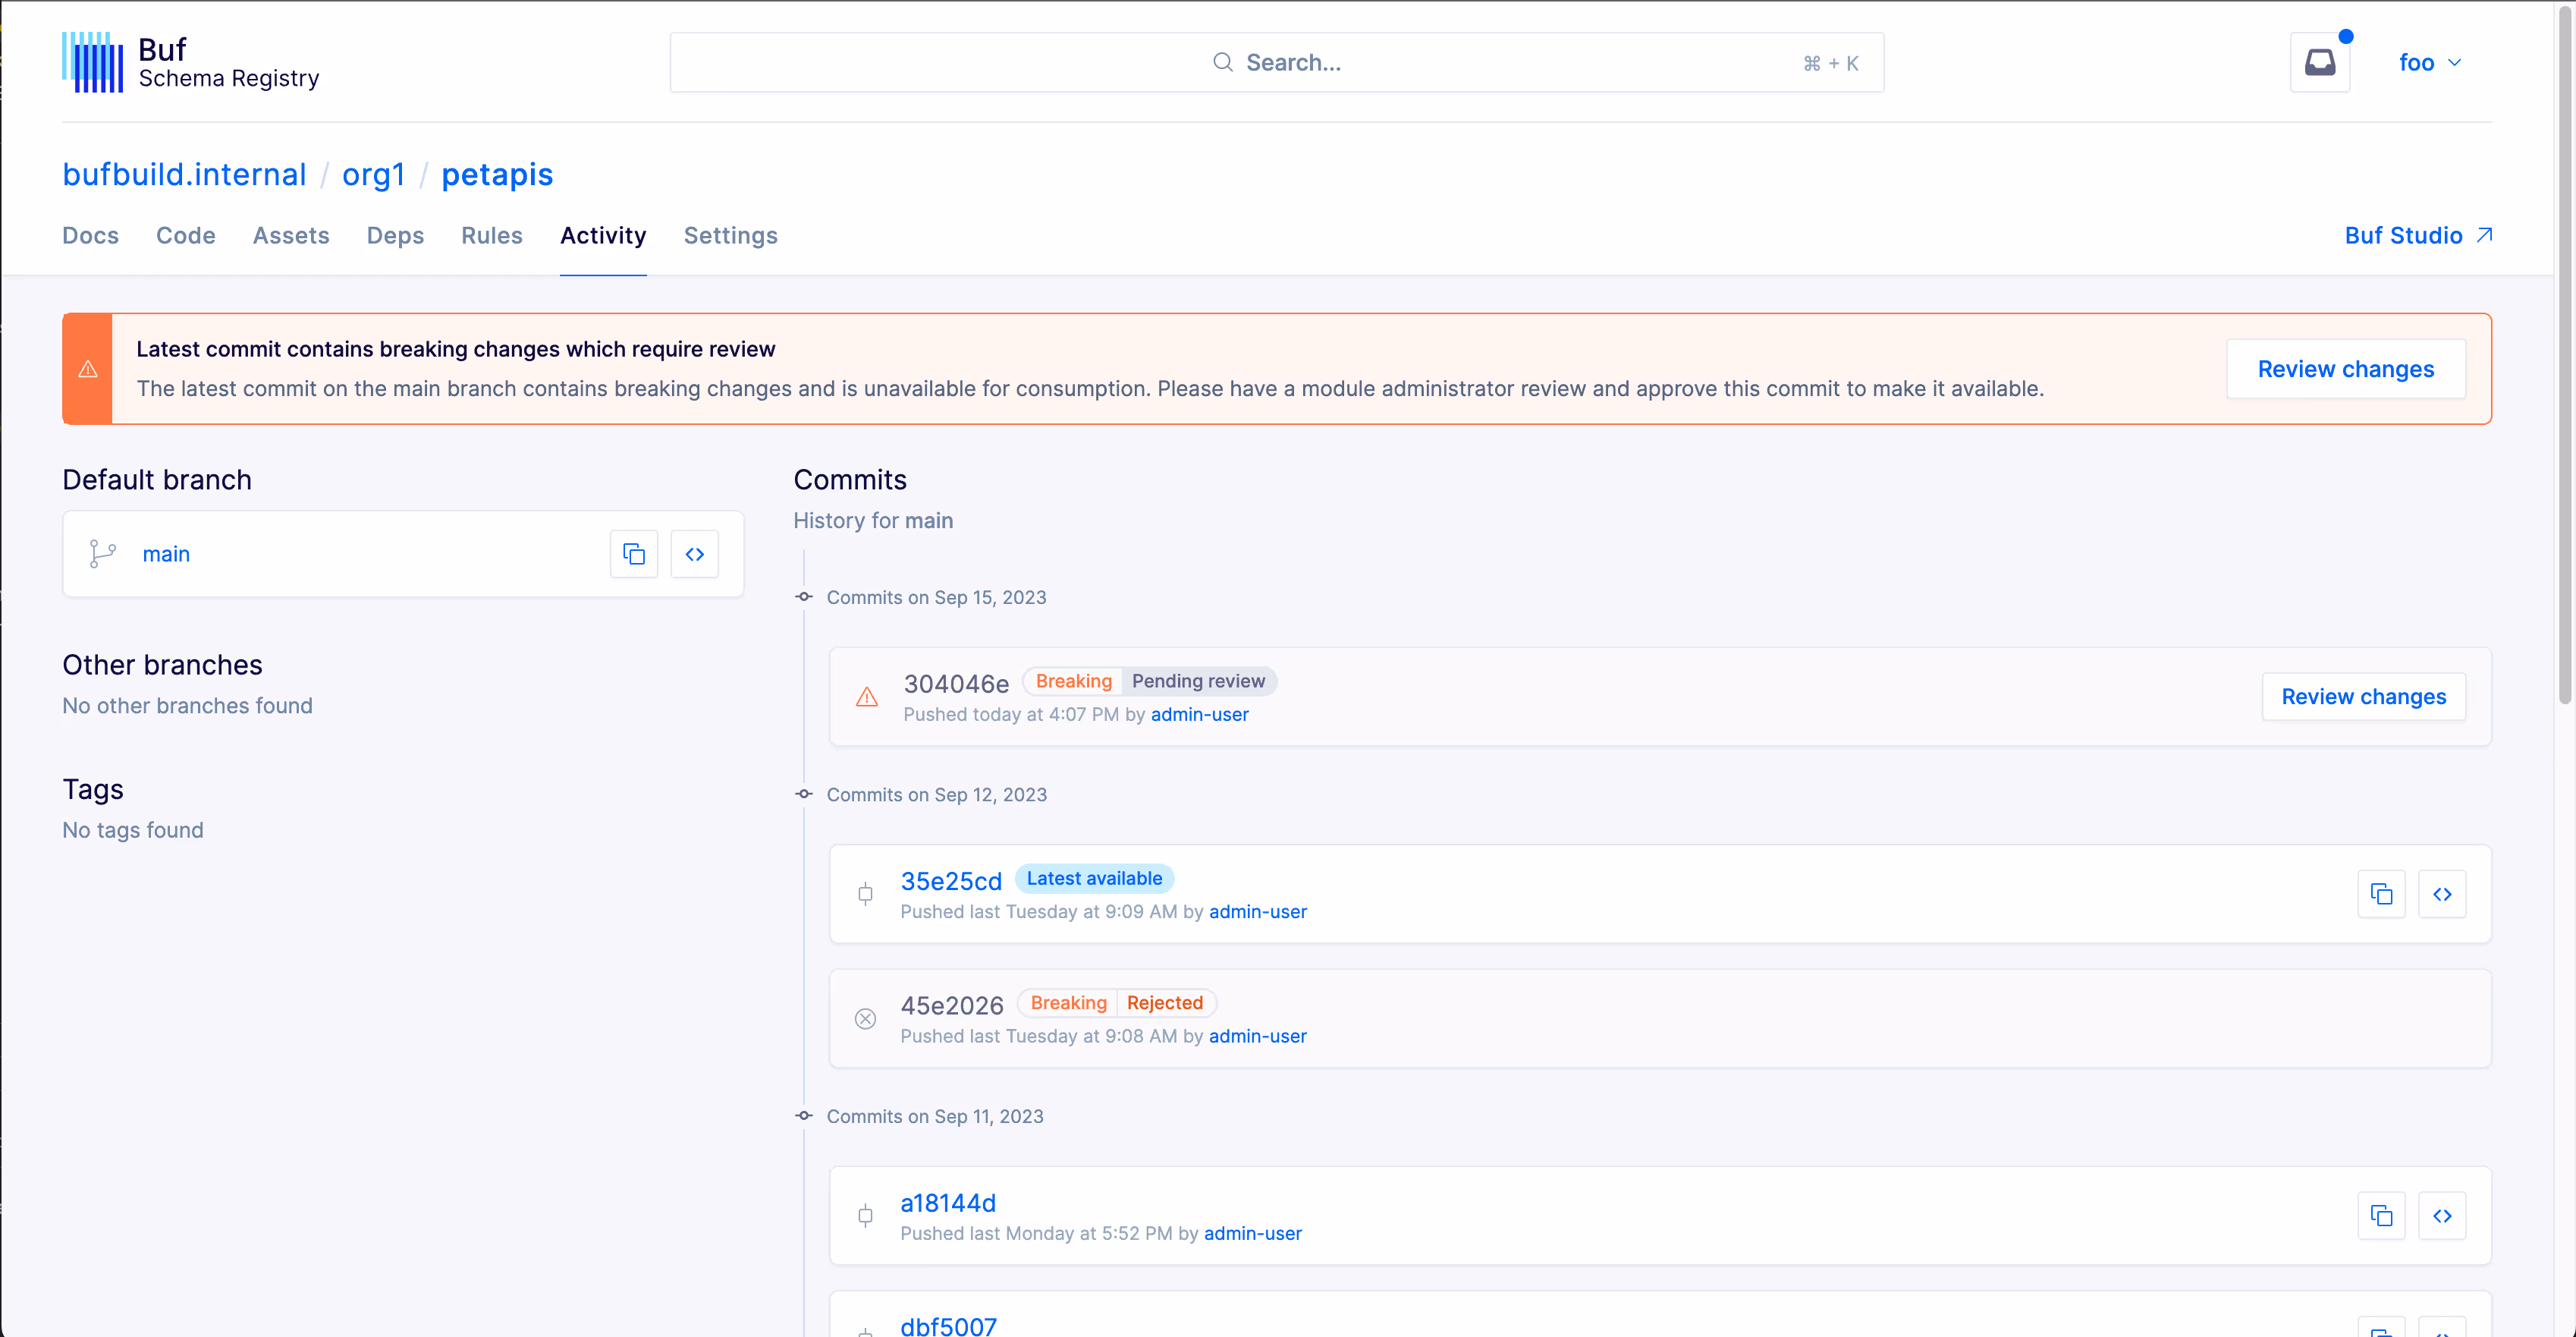The width and height of the screenshot is (2576, 1337).
Task: Switch to the Settings tab
Action: tap(730, 236)
